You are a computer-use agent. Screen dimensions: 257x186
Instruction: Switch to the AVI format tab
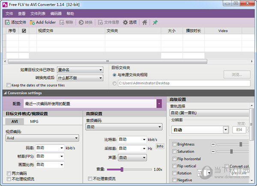click(15, 122)
